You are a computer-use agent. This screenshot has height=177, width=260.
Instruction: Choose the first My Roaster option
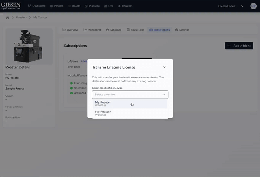click(x=130, y=104)
